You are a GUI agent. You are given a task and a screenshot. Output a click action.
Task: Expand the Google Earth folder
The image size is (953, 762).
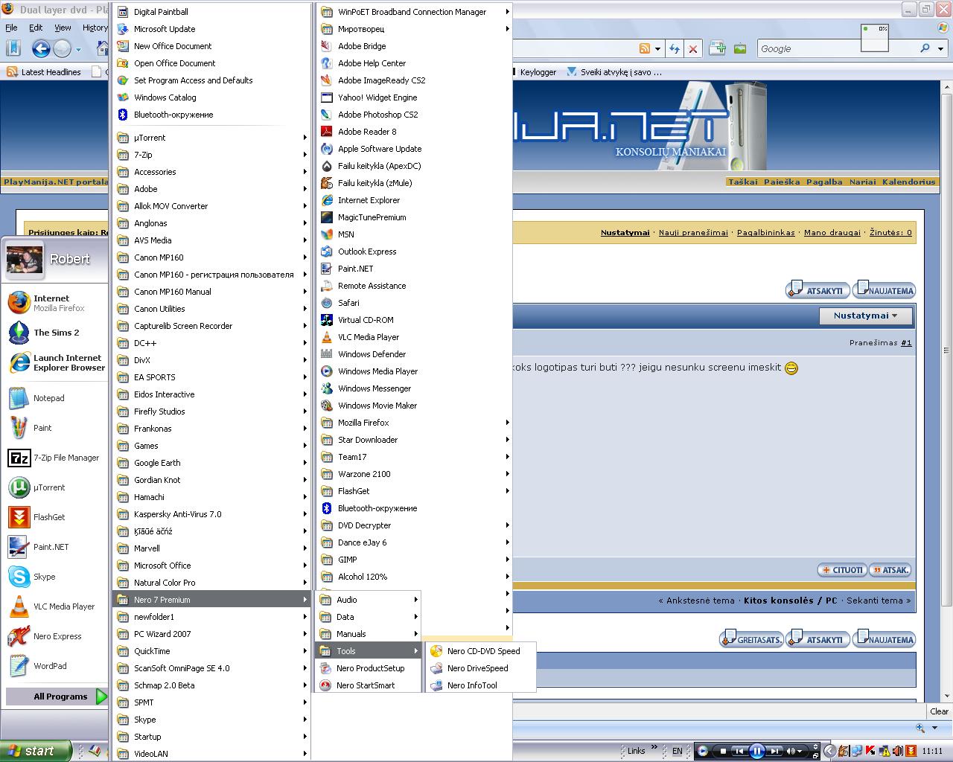(x=211, y=463)
